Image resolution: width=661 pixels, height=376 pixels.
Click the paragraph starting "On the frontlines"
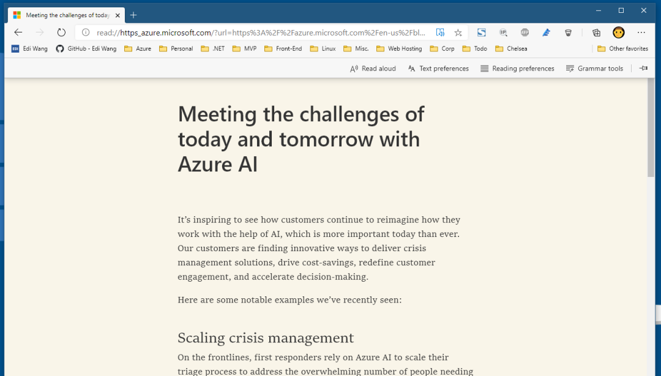(326, 364)
